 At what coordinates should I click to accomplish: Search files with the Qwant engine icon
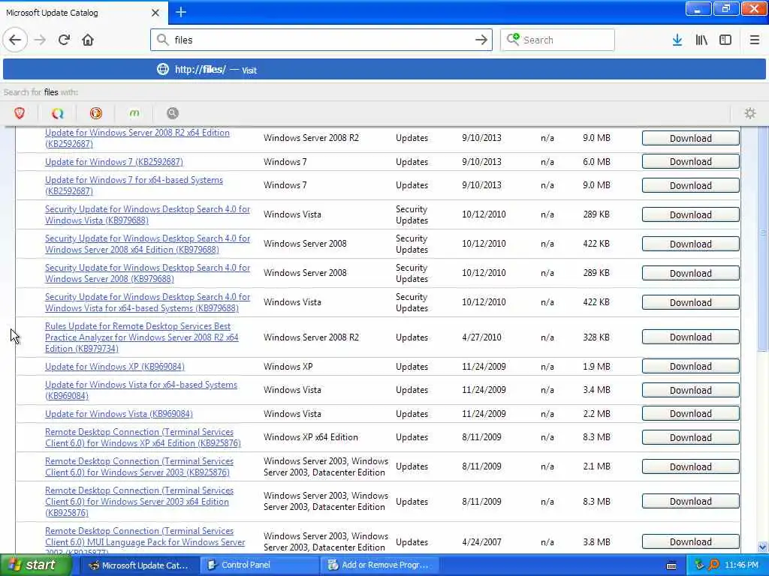coord(58,113)
